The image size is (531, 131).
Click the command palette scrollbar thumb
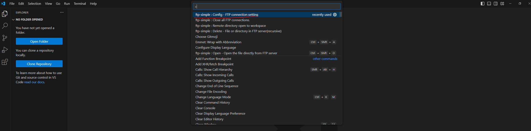(341, 14)
